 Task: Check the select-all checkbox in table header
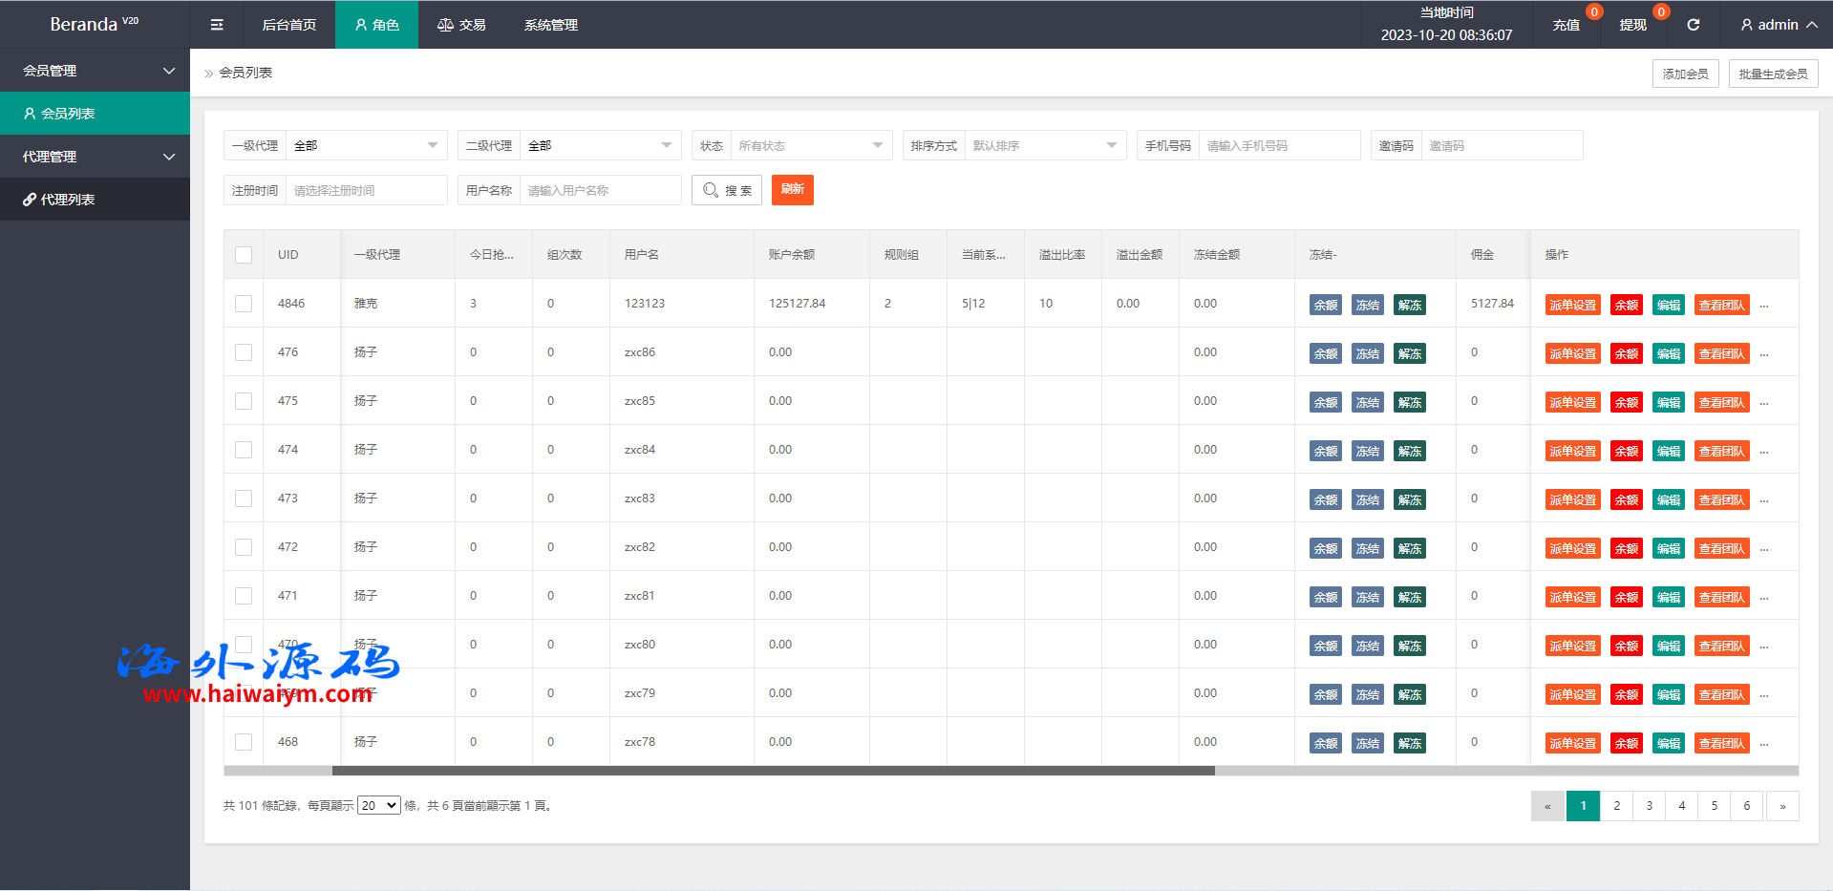pos(244,255)
